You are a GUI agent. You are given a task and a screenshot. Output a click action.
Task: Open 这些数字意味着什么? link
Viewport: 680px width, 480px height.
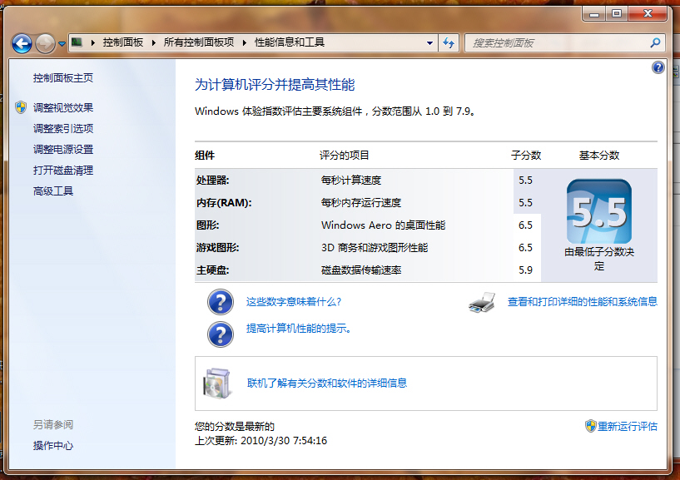[x=294, y=302]
